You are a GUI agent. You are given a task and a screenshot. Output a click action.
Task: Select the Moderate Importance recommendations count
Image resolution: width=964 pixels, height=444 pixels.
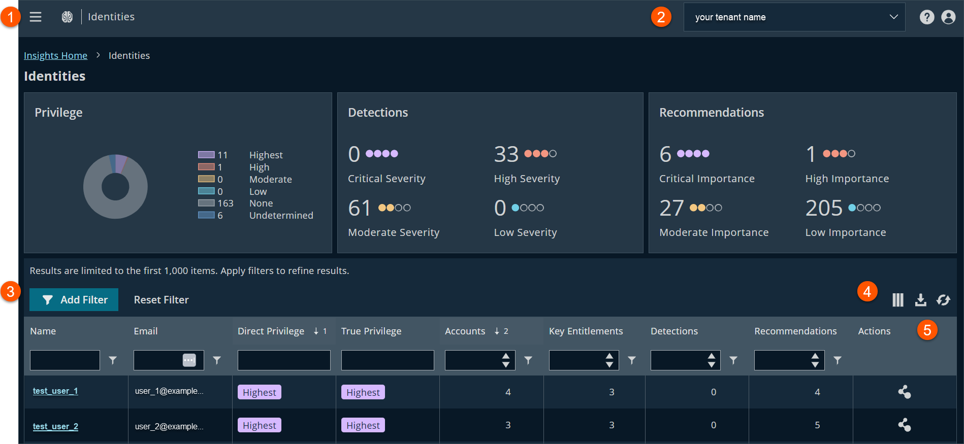(x=671, y=208)
